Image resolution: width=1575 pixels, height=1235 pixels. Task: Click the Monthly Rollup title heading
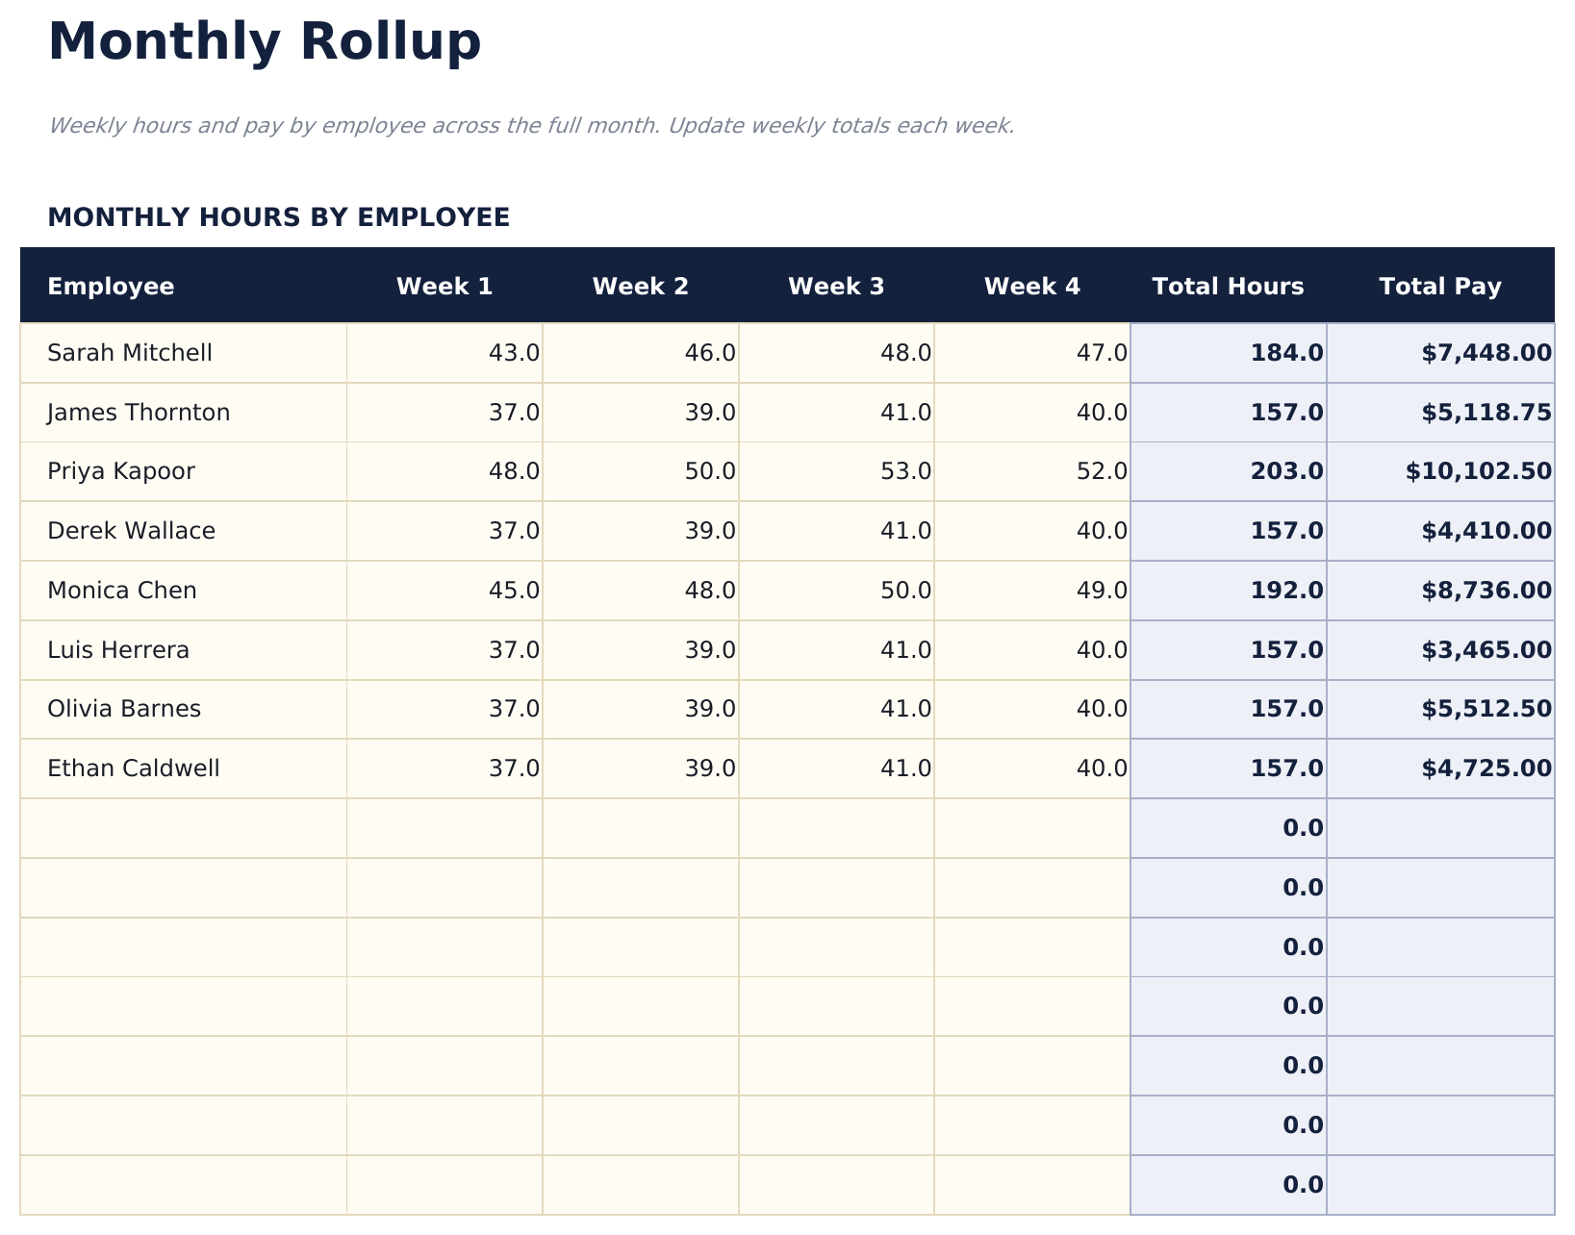click(x=265, y=40)
